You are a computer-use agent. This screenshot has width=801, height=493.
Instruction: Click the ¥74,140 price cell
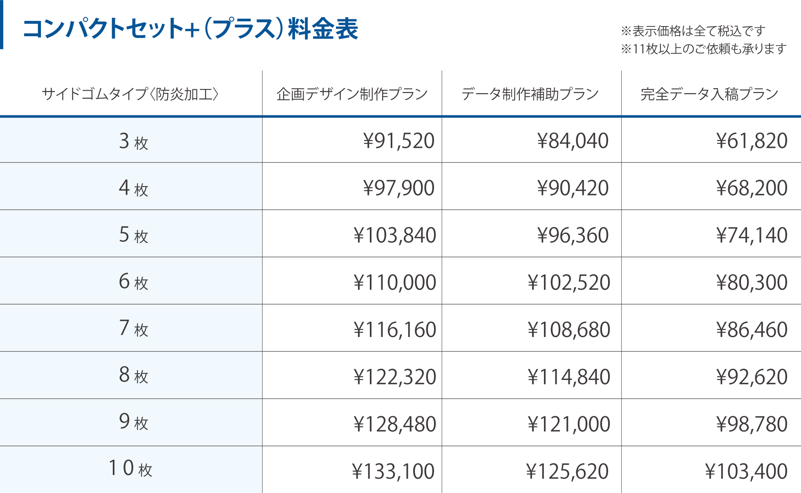(752, 235)
